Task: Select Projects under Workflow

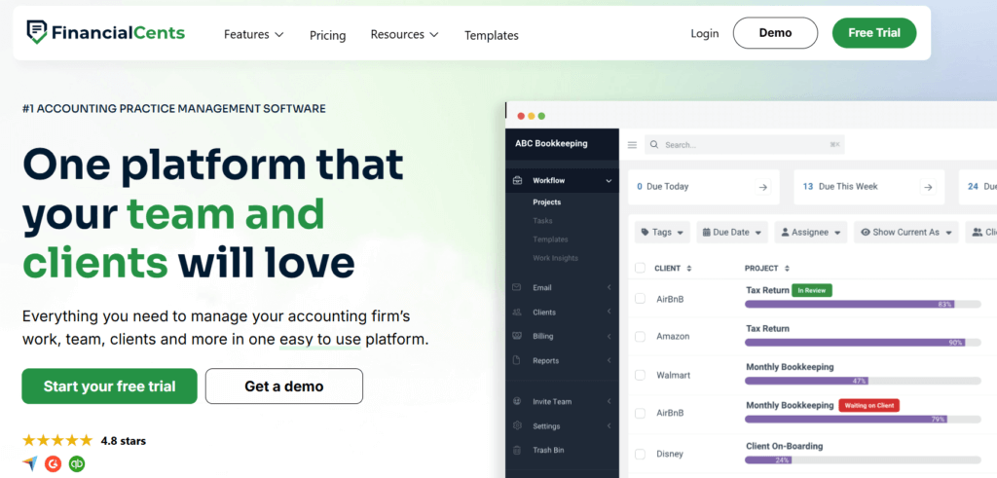Action: 546,202
